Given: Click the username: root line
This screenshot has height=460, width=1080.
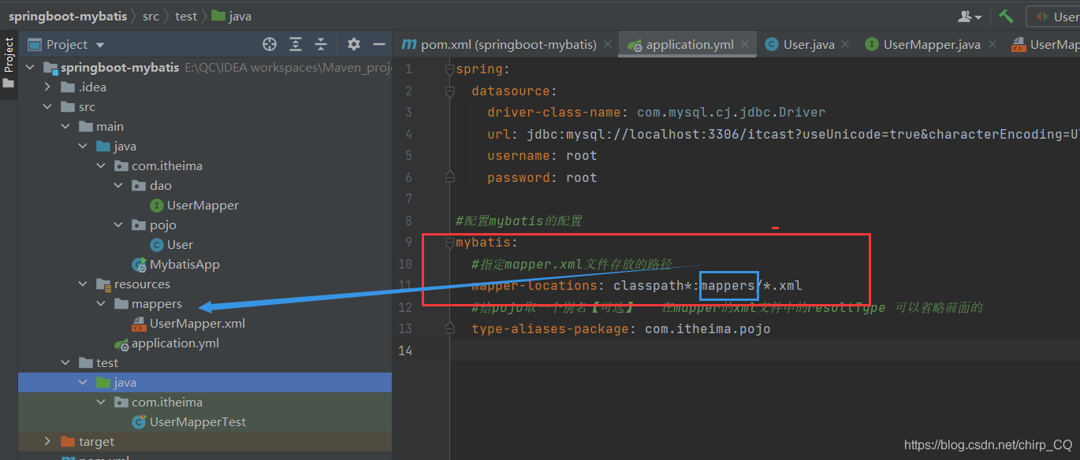Looking at the screenshot, I should tap(542, 156).
